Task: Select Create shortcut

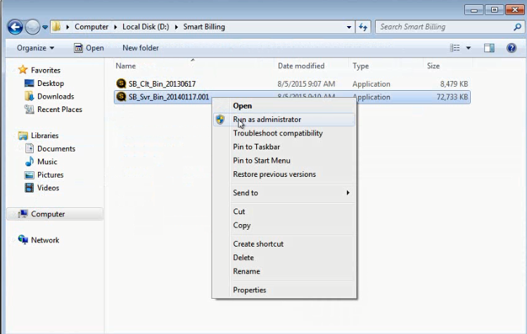Action: click(284, 244)
